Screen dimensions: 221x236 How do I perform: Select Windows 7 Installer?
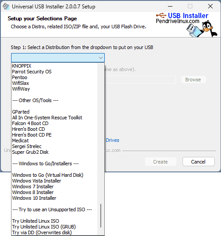(x=33, y=187)
